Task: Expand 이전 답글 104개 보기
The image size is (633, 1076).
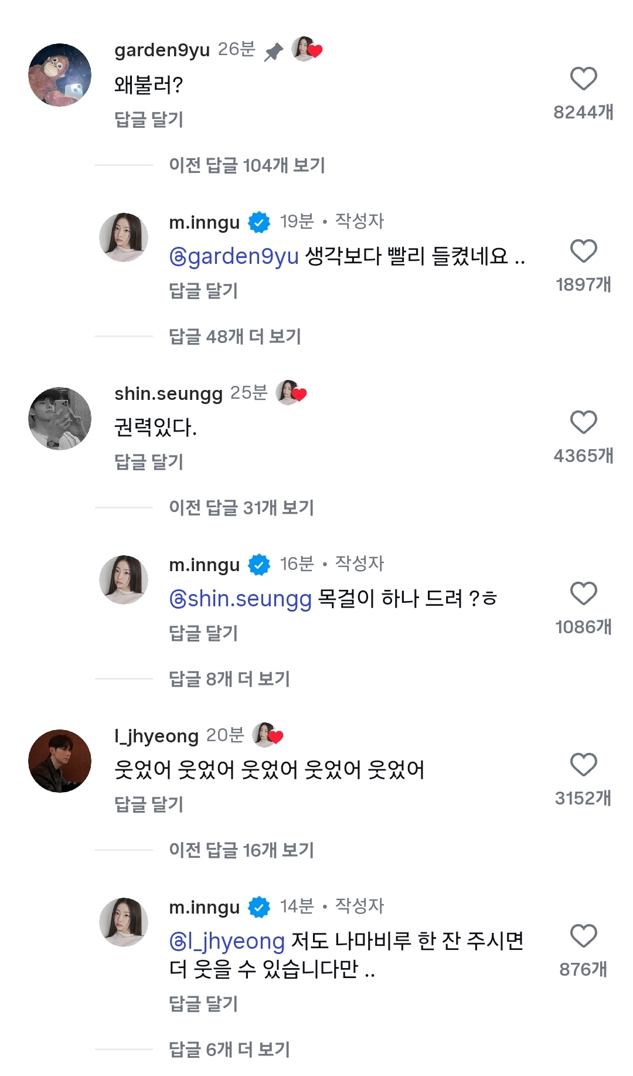Action: click(247, 165)
